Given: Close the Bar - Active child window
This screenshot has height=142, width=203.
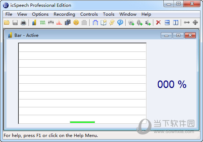Looking at the screenshot, I should coord(190,35).
